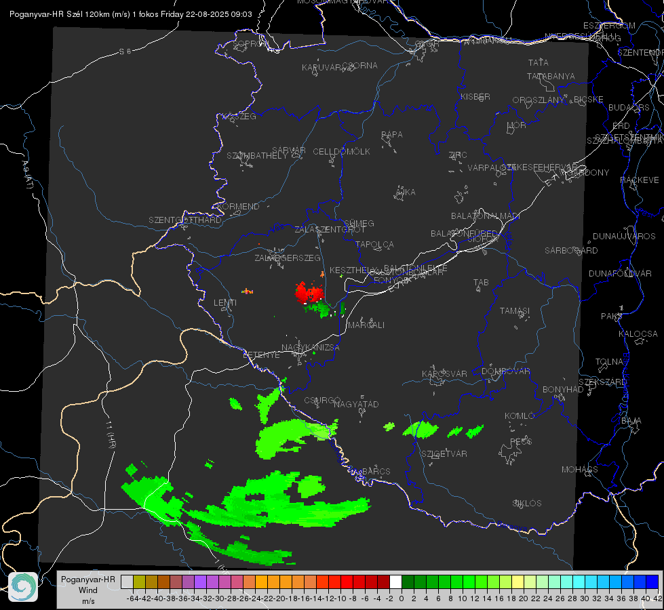
Task: Click the PAPA city label
Action: point(392,135)
